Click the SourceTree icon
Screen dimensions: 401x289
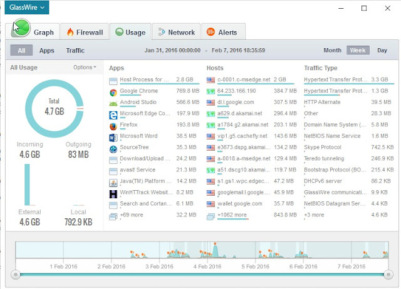(x=113, y=149)
